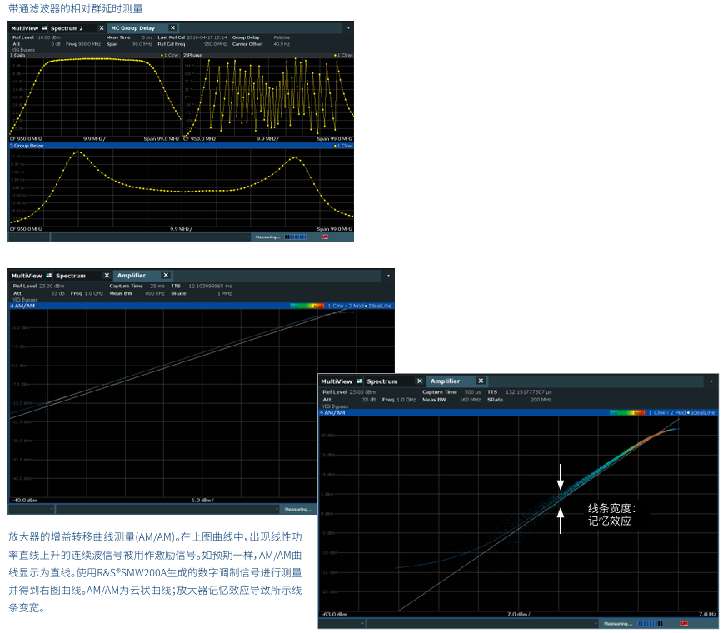Viewport: 723px width, 633px height.
Task: Click MultiView grid icon in top analyzer
Action: click(45, 27)
